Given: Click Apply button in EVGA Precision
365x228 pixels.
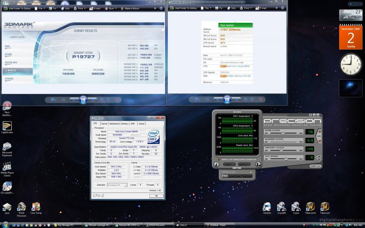Looking at the screenshot, I should coord(244,164).
